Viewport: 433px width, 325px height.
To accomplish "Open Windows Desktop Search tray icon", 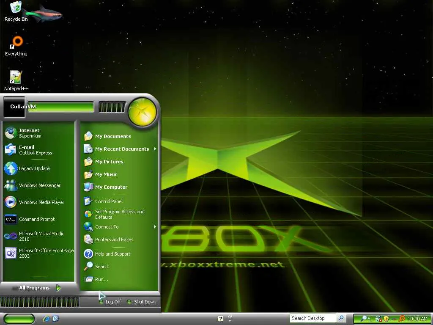I will coord(364,319).
